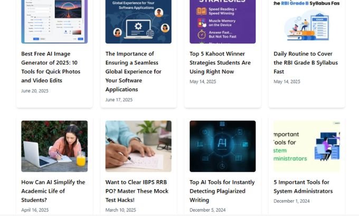Click 'Daily Routine to Cover the RBI Grade B Syllabus' title
This screenshot has height=216, width=359.
306,62
